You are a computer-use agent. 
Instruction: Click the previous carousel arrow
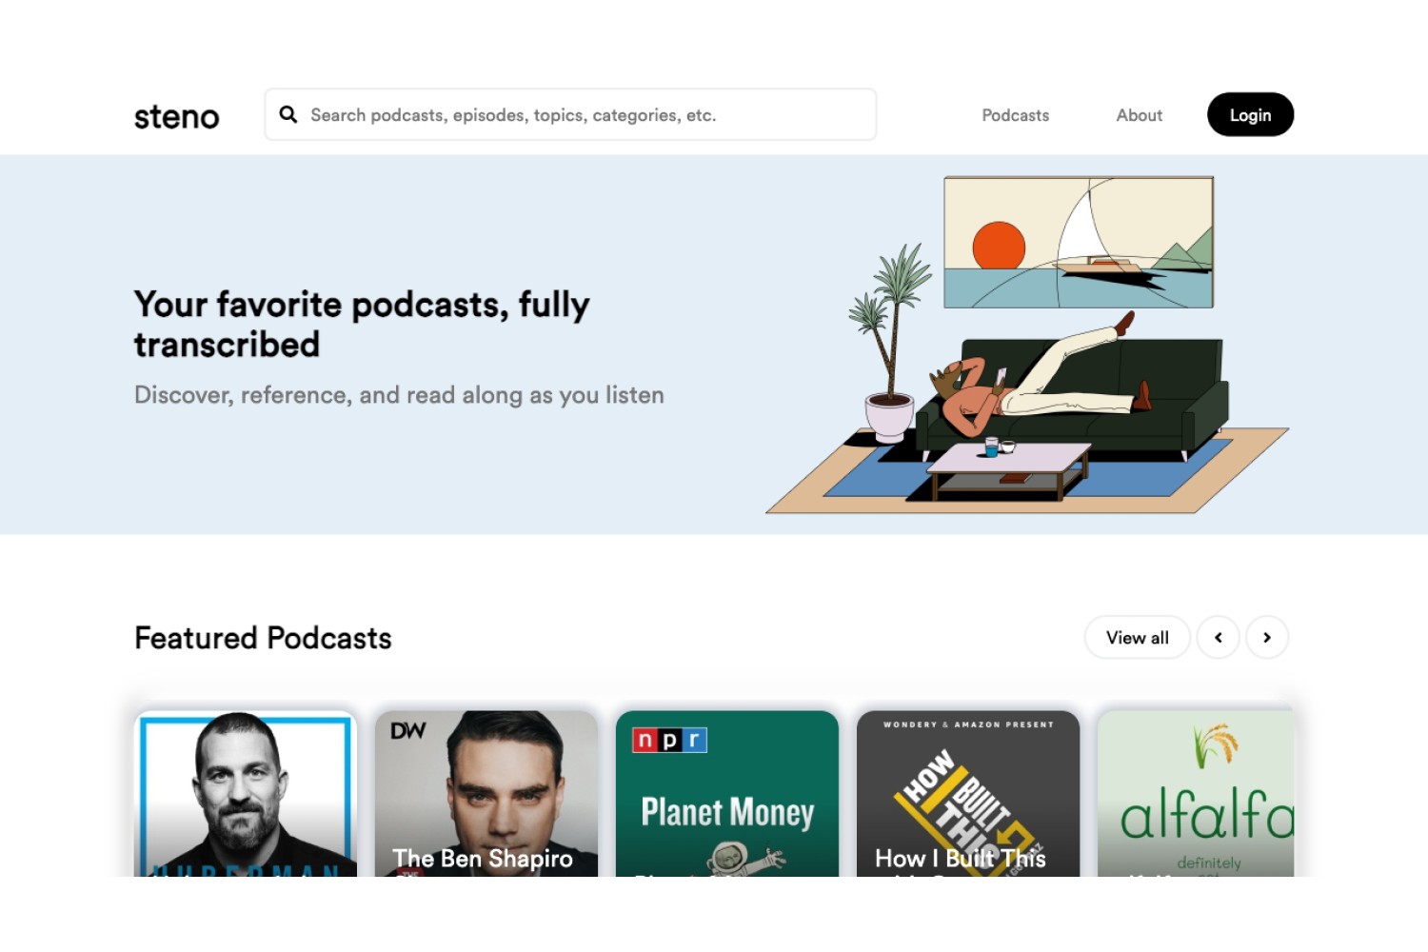pyautogui.click(x=1218, y=638)
